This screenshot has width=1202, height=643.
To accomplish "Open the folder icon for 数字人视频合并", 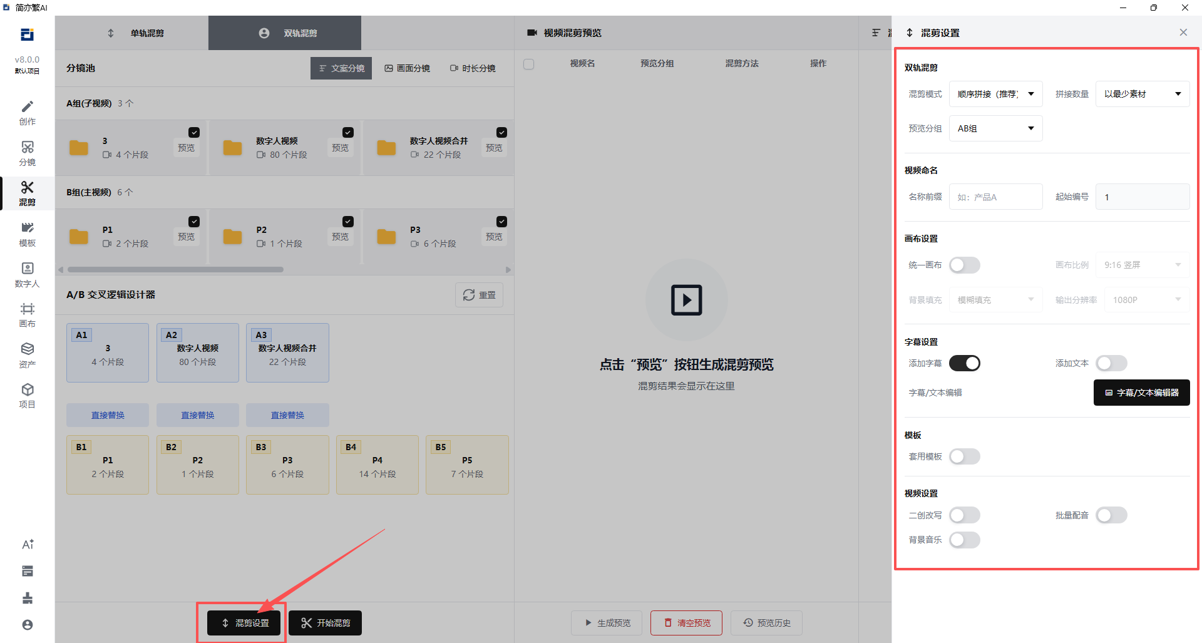I will [386, 148].
